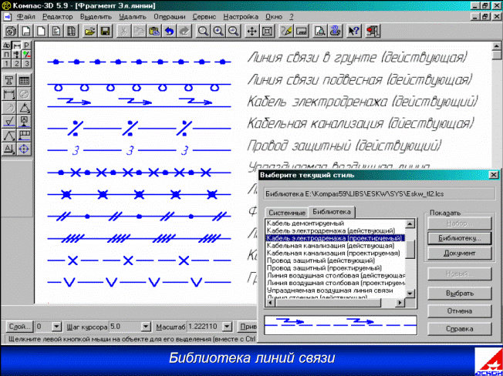This screenshot has width=503, height=376.
Task: Click the cursor step value field 5.0
Action: tap(125, 327)
